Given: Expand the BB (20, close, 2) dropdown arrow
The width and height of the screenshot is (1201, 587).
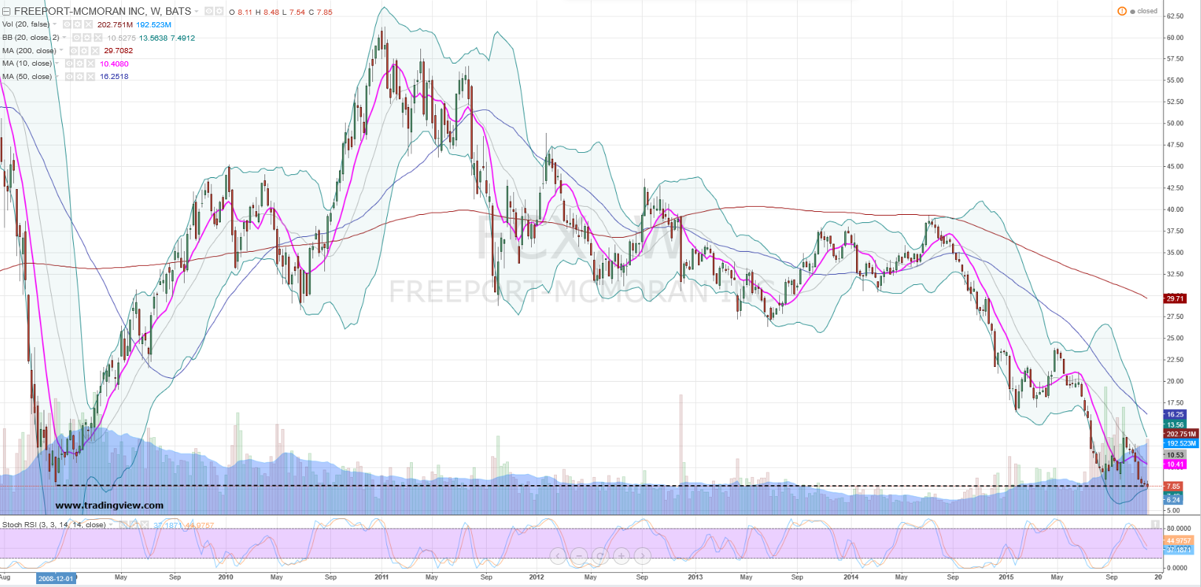Looking at the screenshot, I should tap(65, 38).
